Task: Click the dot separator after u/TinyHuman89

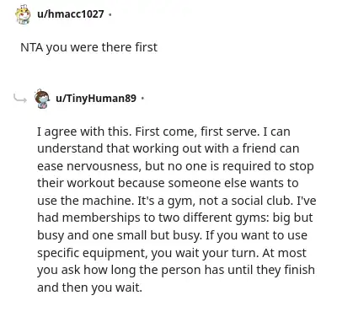Action: coord(142,99)
